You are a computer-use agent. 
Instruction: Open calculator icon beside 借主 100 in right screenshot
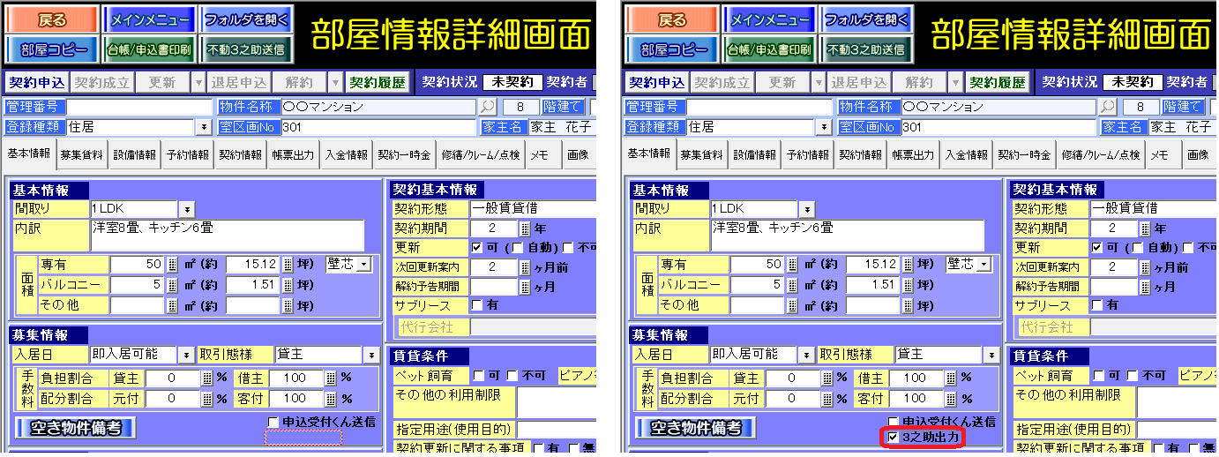click(x=951, y=378)
